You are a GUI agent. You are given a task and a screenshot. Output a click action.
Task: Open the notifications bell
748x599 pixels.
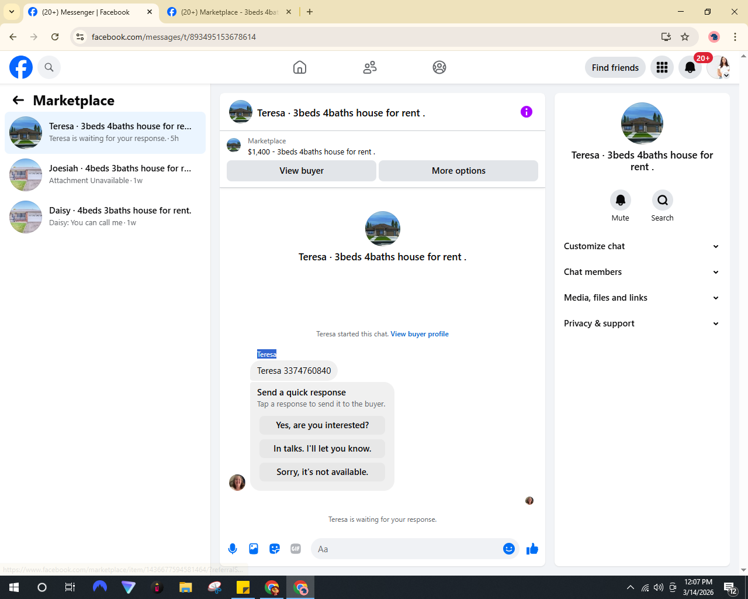tap(690, 67)
